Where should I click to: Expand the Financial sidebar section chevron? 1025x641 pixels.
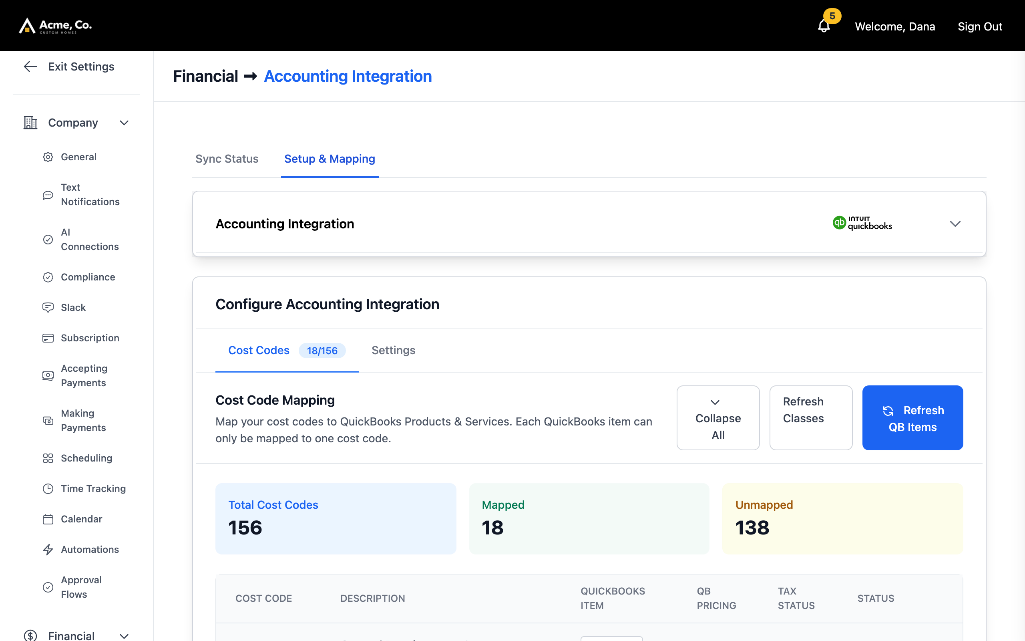(124, 636)
